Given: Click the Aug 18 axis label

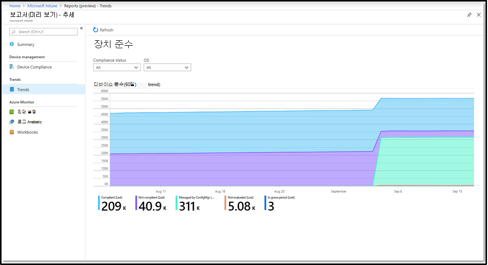Looking at the screenshot, I should click(x=220, y=191).
